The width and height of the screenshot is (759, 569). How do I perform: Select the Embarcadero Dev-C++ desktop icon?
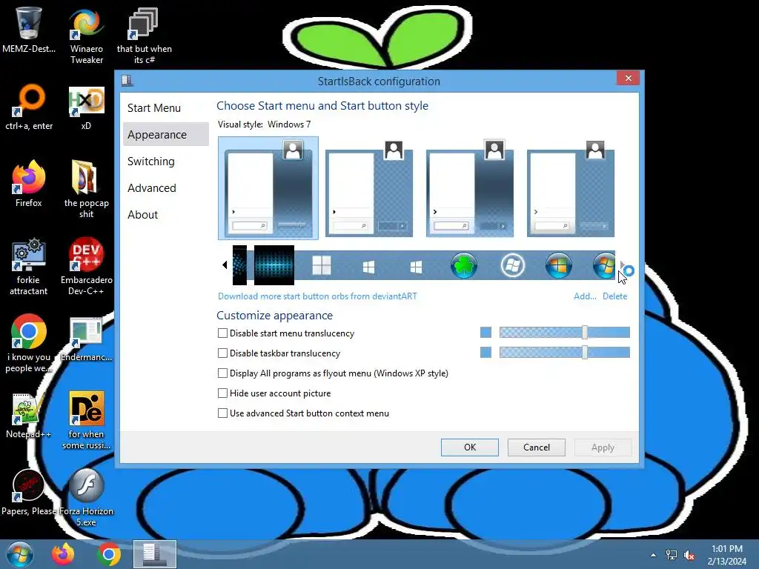click(x=86, y=266)
